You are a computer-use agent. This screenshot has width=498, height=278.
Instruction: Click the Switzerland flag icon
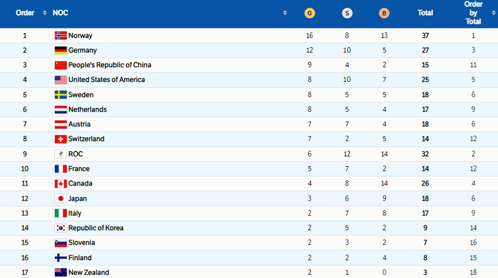(61, 139)
